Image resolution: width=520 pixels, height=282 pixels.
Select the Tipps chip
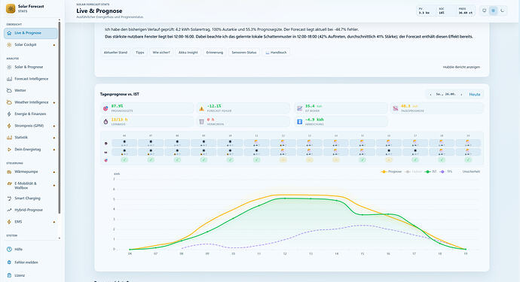(140, 53)
